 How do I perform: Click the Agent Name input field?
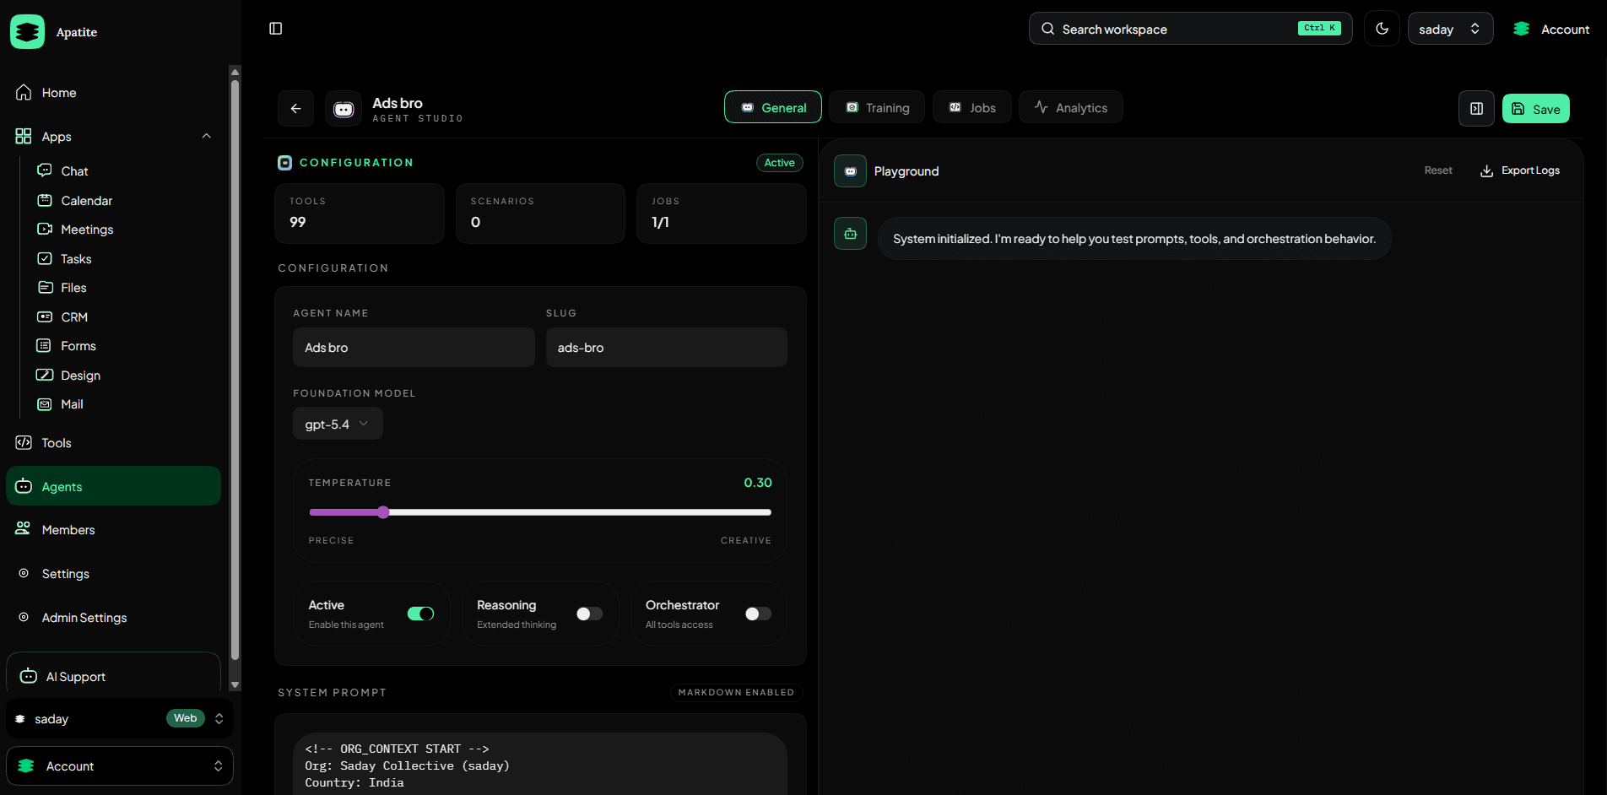coord(414,348)
